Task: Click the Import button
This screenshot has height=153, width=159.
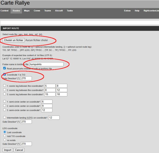Action: [7, 150]
